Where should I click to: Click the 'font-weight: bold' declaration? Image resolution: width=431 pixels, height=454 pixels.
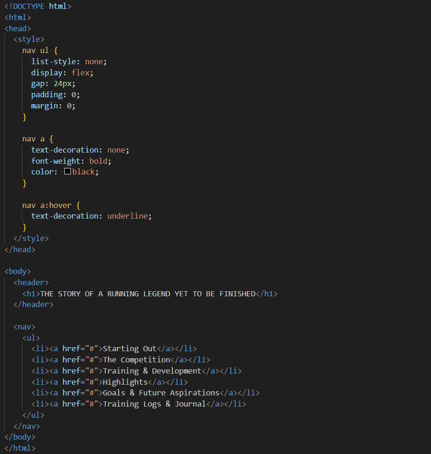click(x=71, y=161)
